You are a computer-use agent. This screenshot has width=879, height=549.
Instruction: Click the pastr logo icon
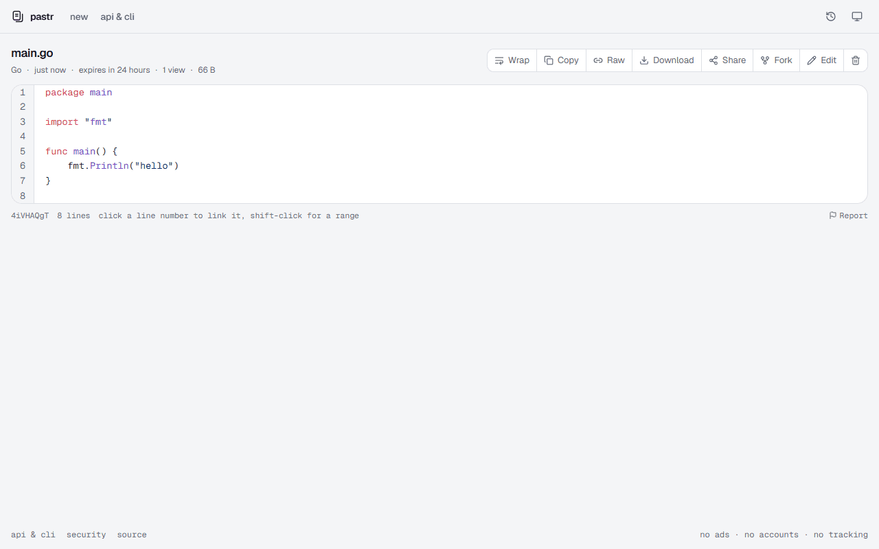click(x=18, y=16)
